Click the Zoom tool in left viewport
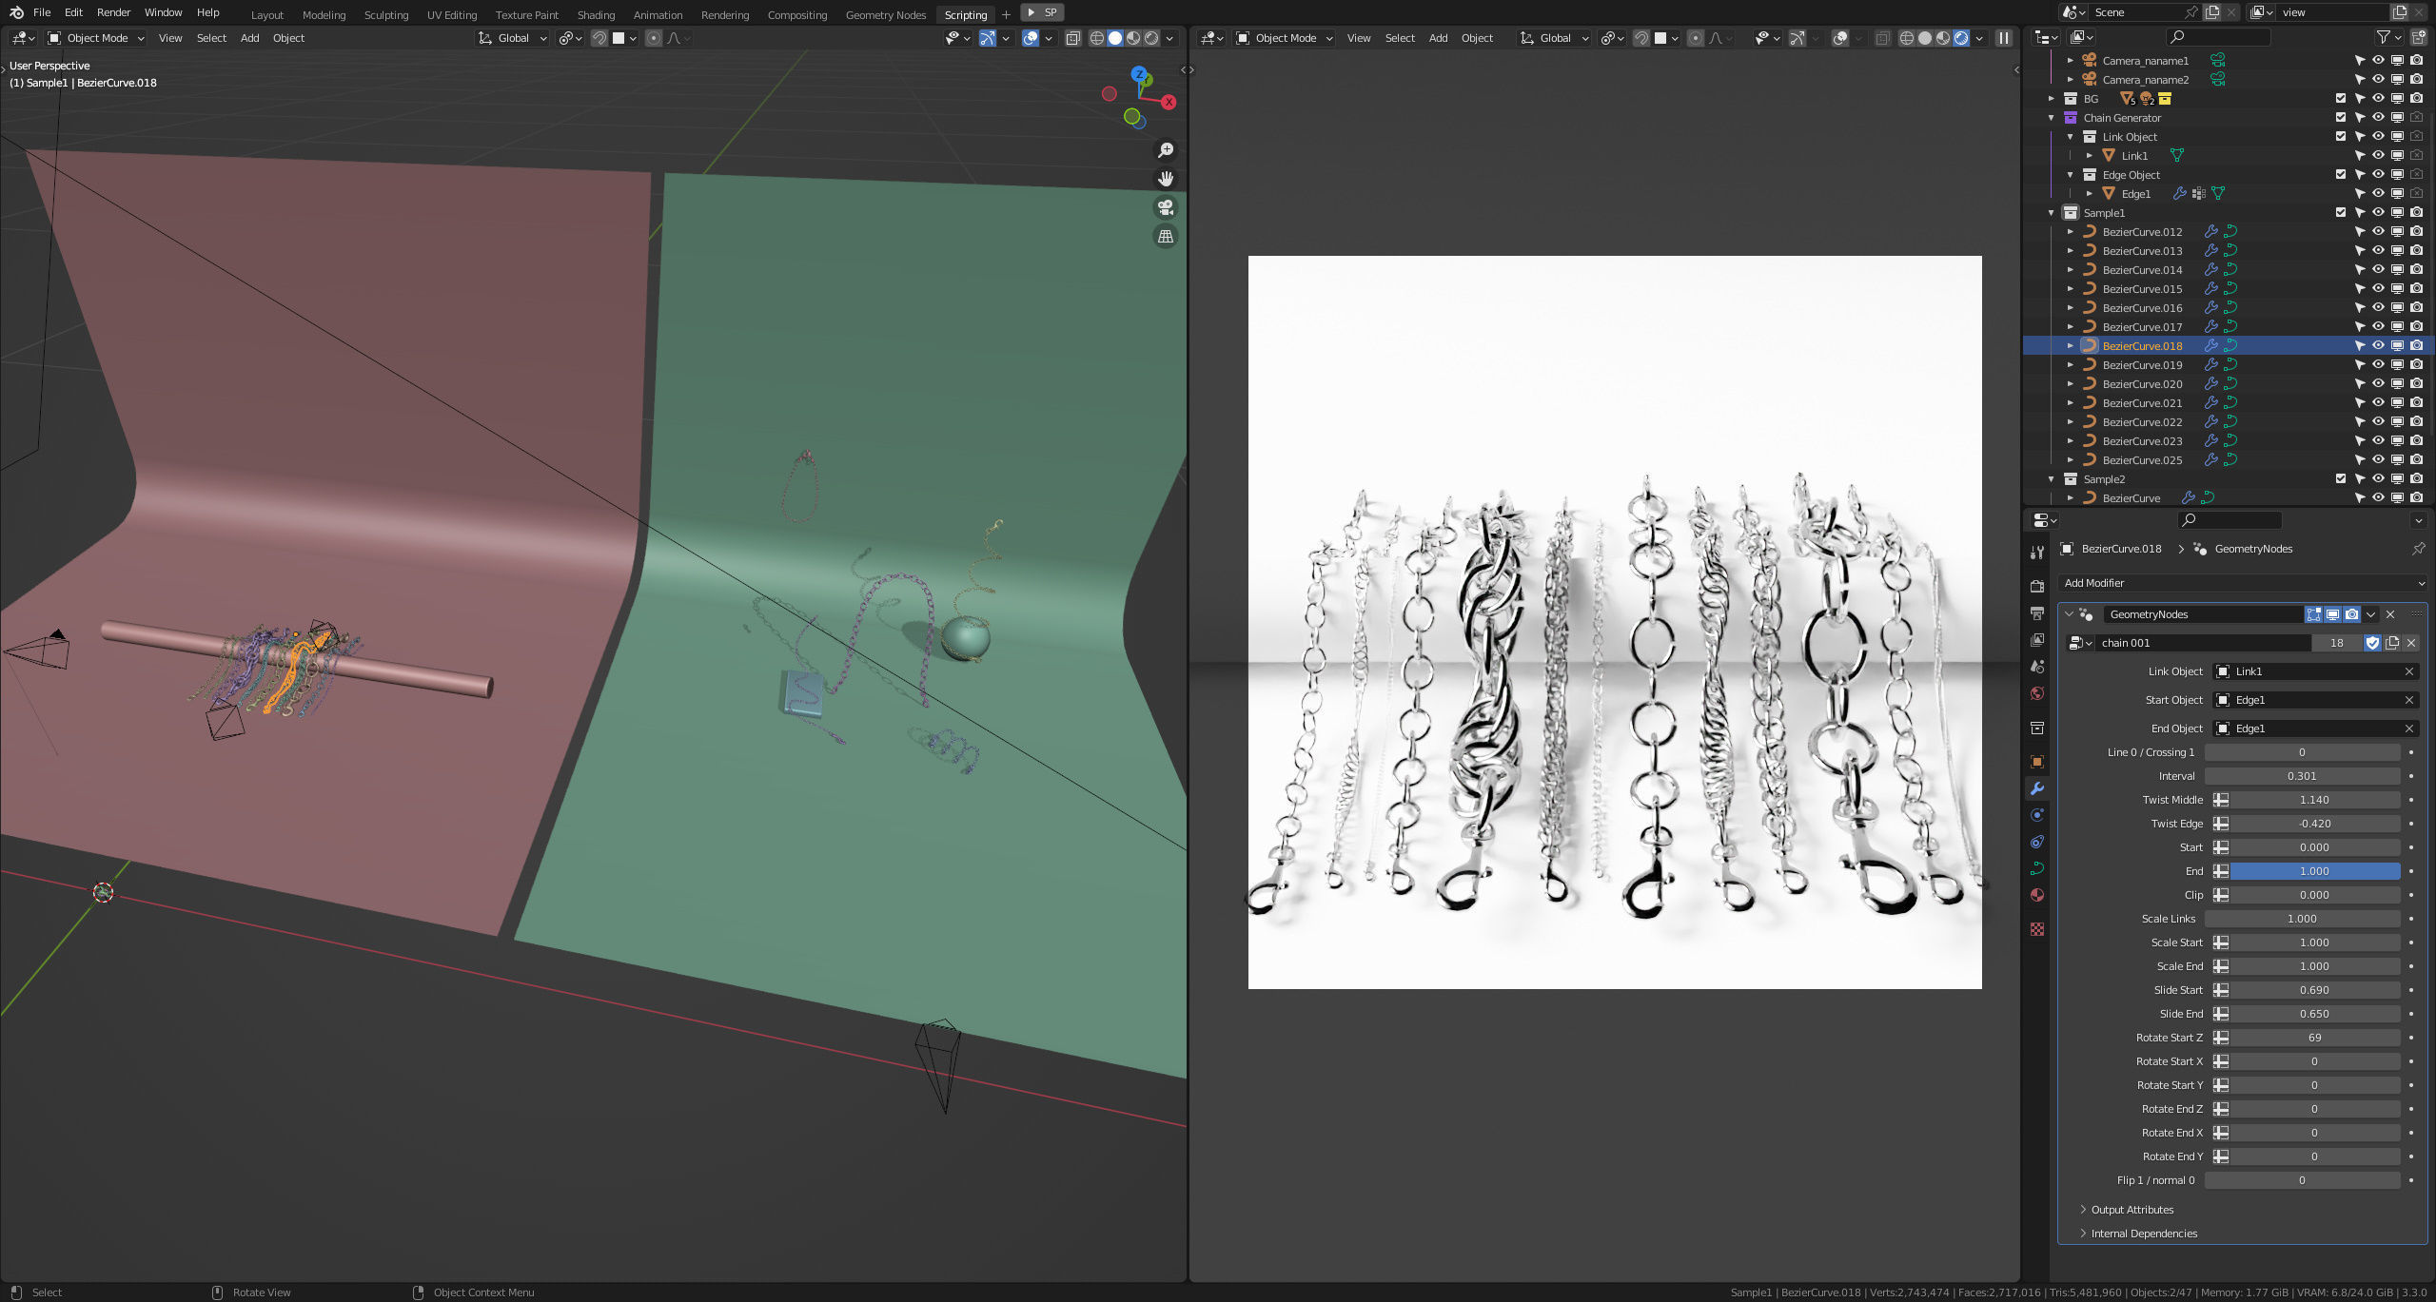This screenshot has height=1302, width=2436. coord(1165,150)
